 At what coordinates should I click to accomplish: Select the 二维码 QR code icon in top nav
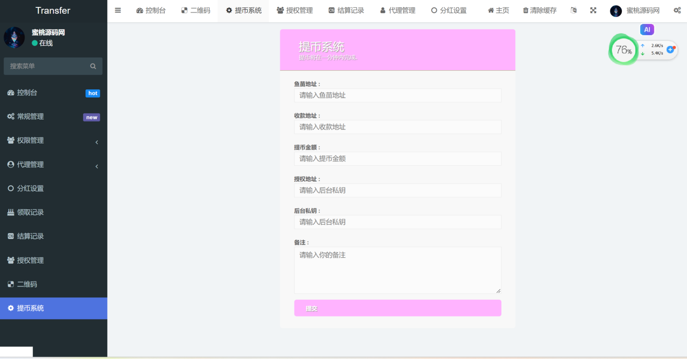click(x=184, y=10)
